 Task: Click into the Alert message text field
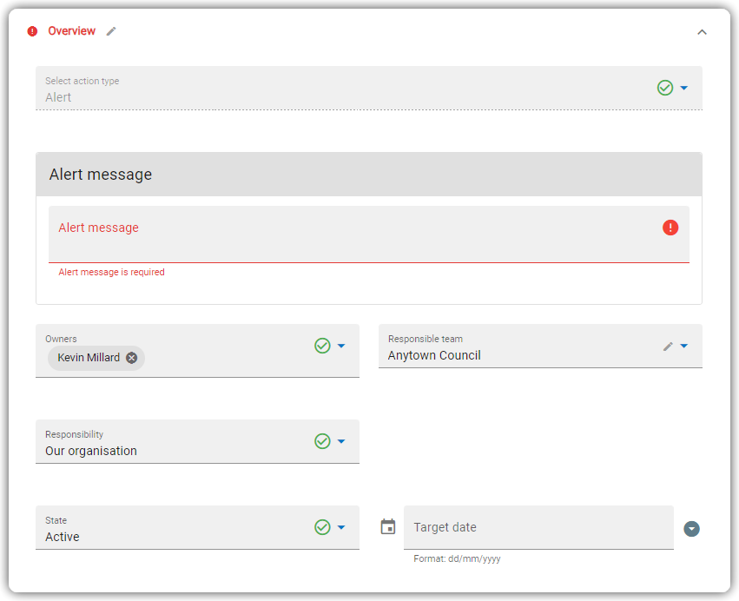368,234
